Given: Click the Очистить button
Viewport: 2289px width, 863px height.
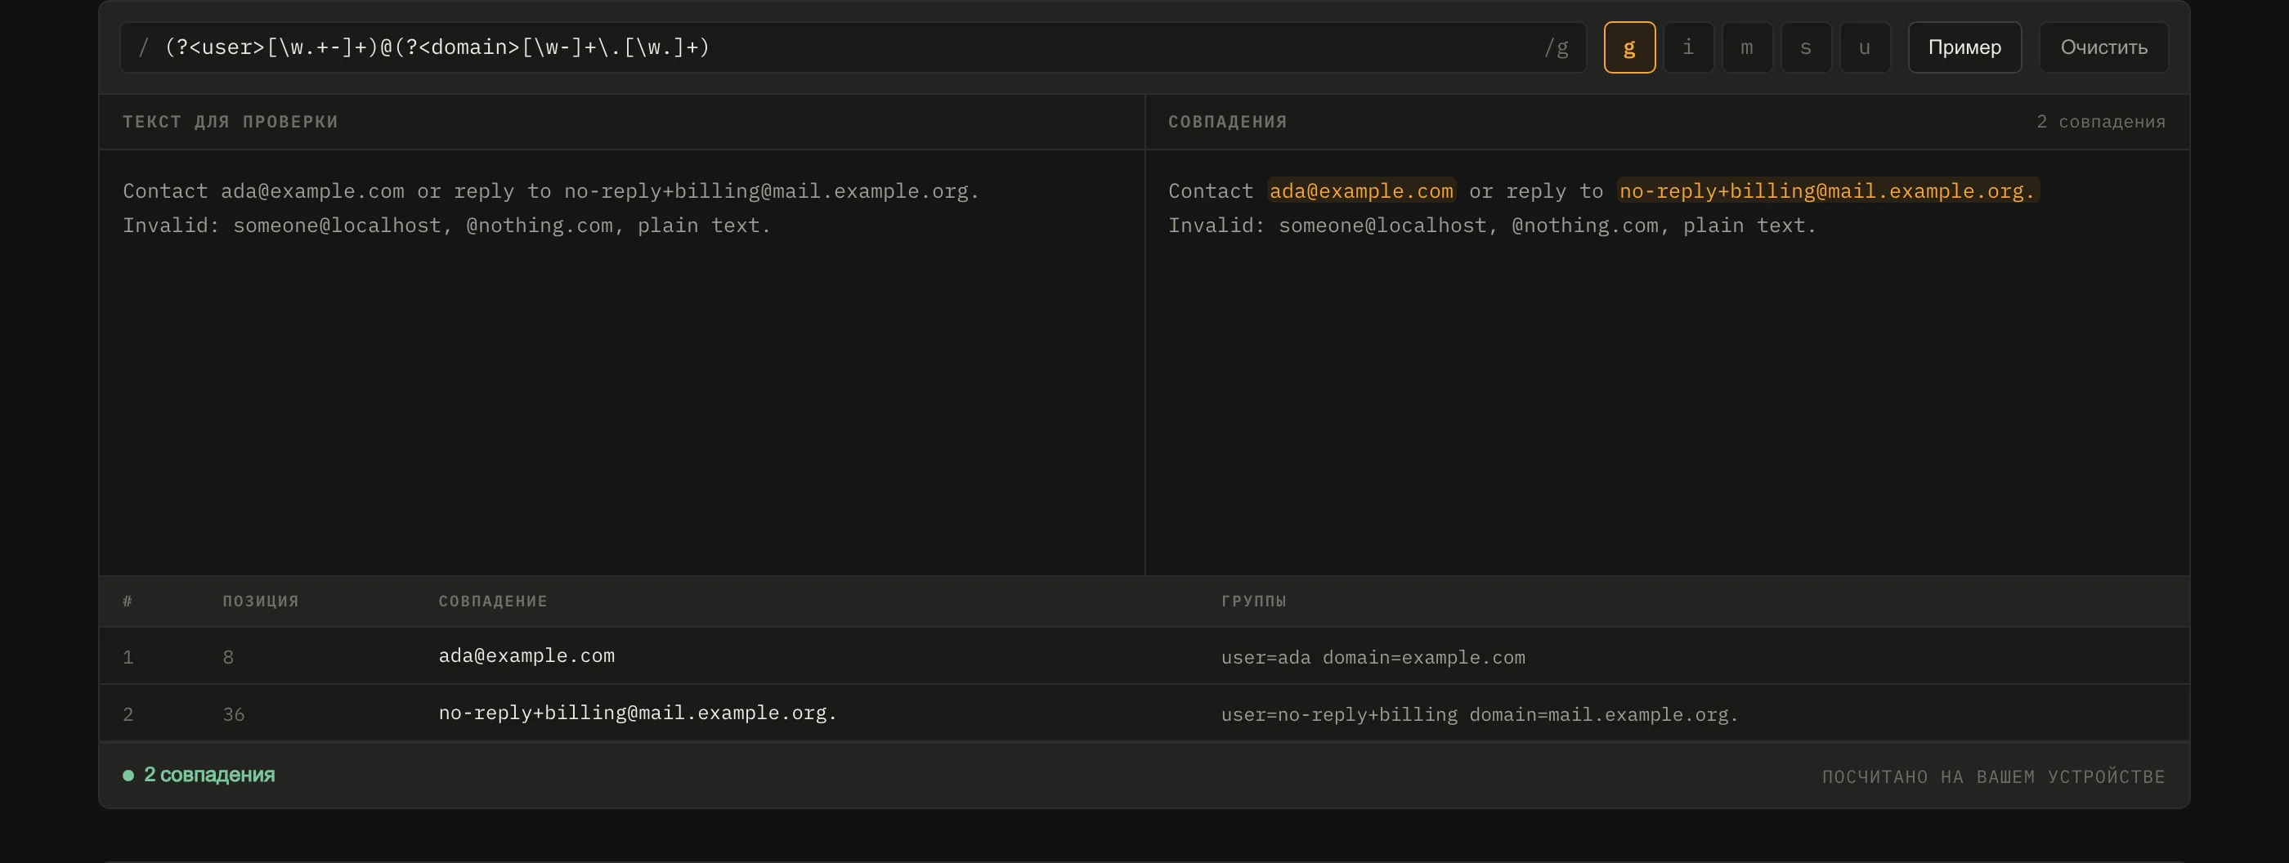Looking at the screenshot, I should tap(2103, 47).
